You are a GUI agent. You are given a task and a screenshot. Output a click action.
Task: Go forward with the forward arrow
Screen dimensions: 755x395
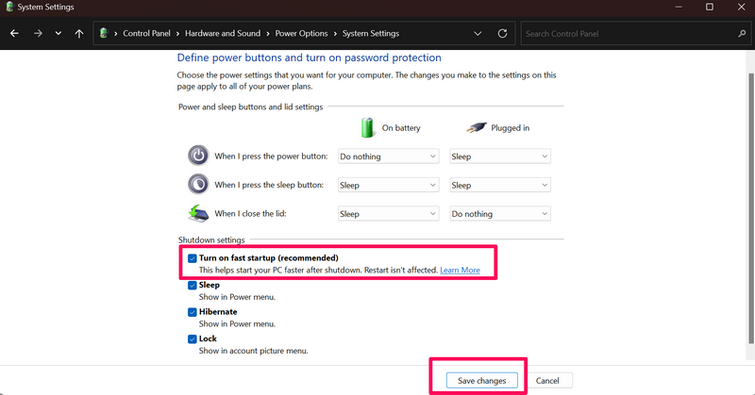pyautogui.click(x=38, y=33)
